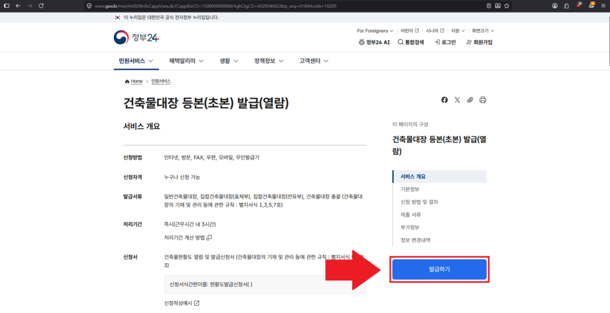Open 시니어 external site link

tap(435, 31)
